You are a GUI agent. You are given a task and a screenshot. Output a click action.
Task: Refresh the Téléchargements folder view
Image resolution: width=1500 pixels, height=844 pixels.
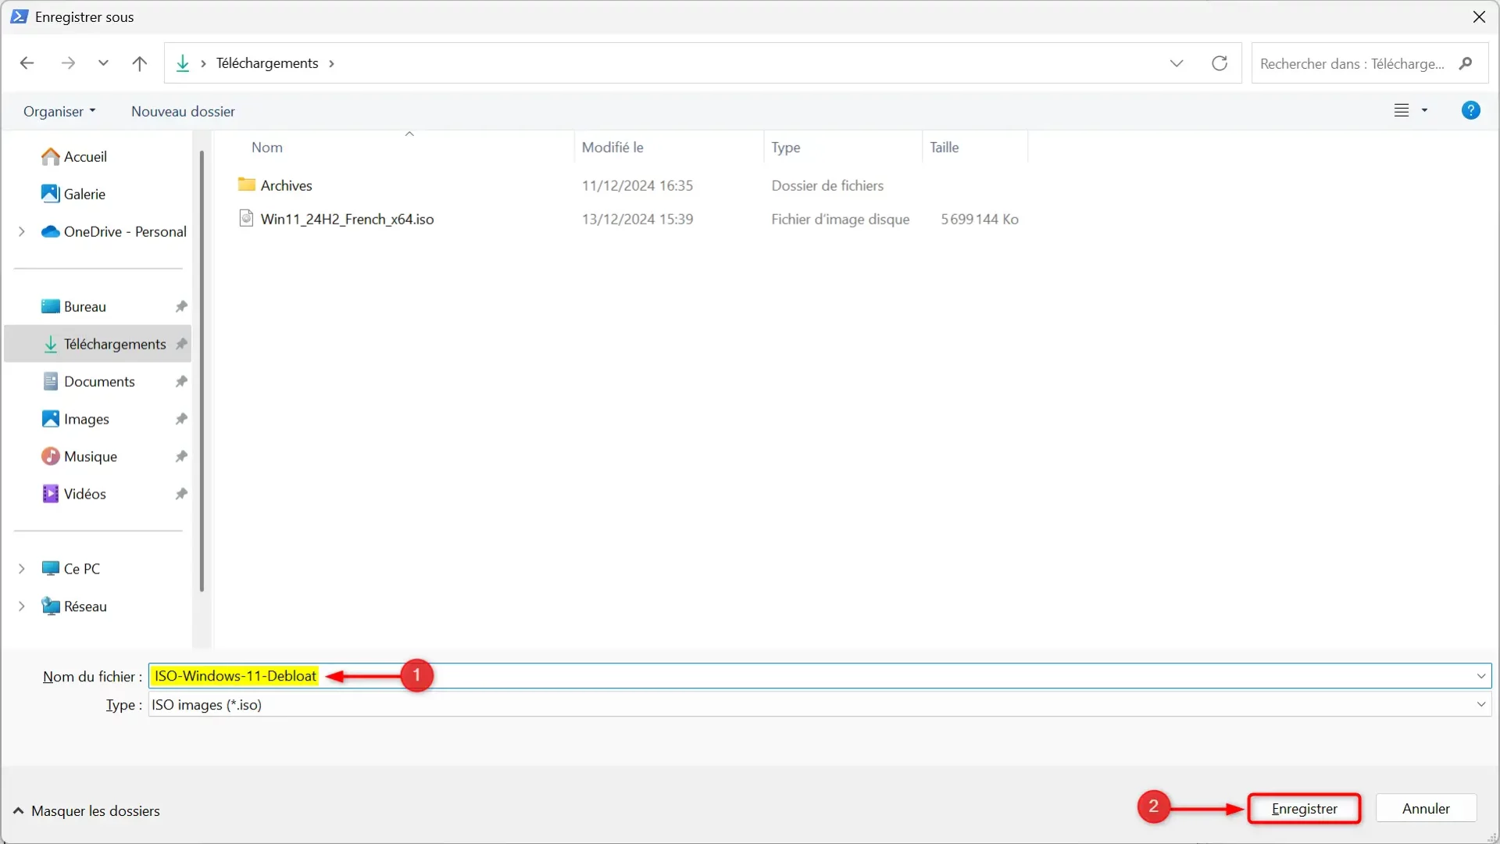tap(1220, 63)
